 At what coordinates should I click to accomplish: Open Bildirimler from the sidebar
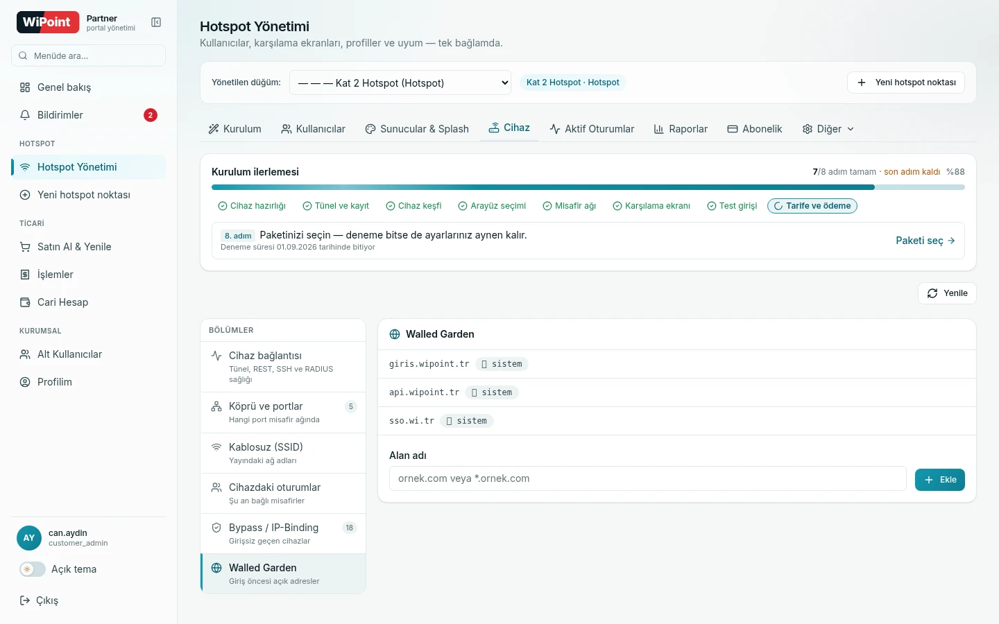coord(88,115)
